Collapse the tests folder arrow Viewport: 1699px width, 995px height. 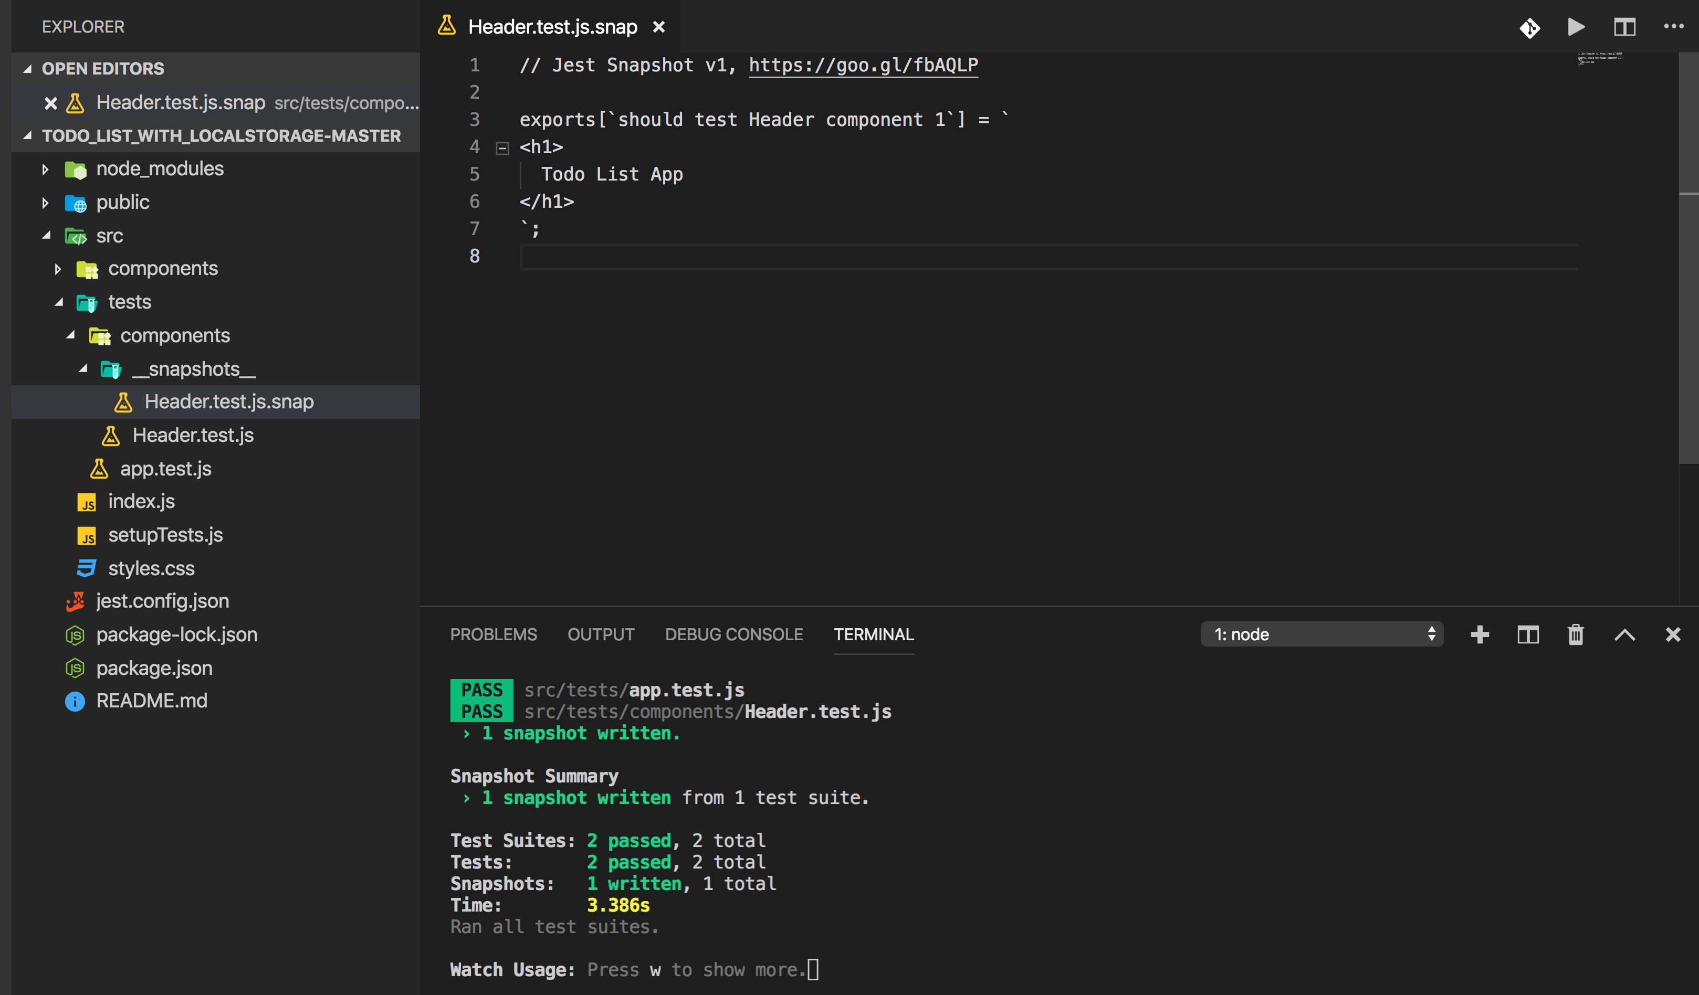59,303
